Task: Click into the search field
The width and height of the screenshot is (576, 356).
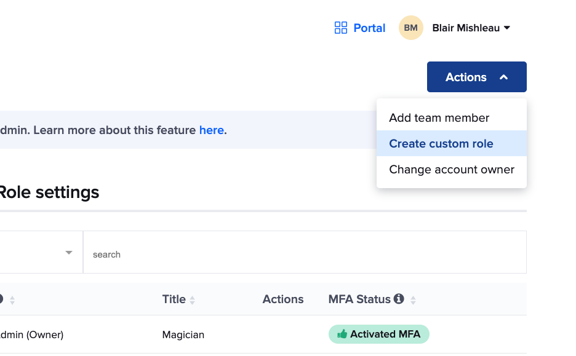Action: click(305, 253)
